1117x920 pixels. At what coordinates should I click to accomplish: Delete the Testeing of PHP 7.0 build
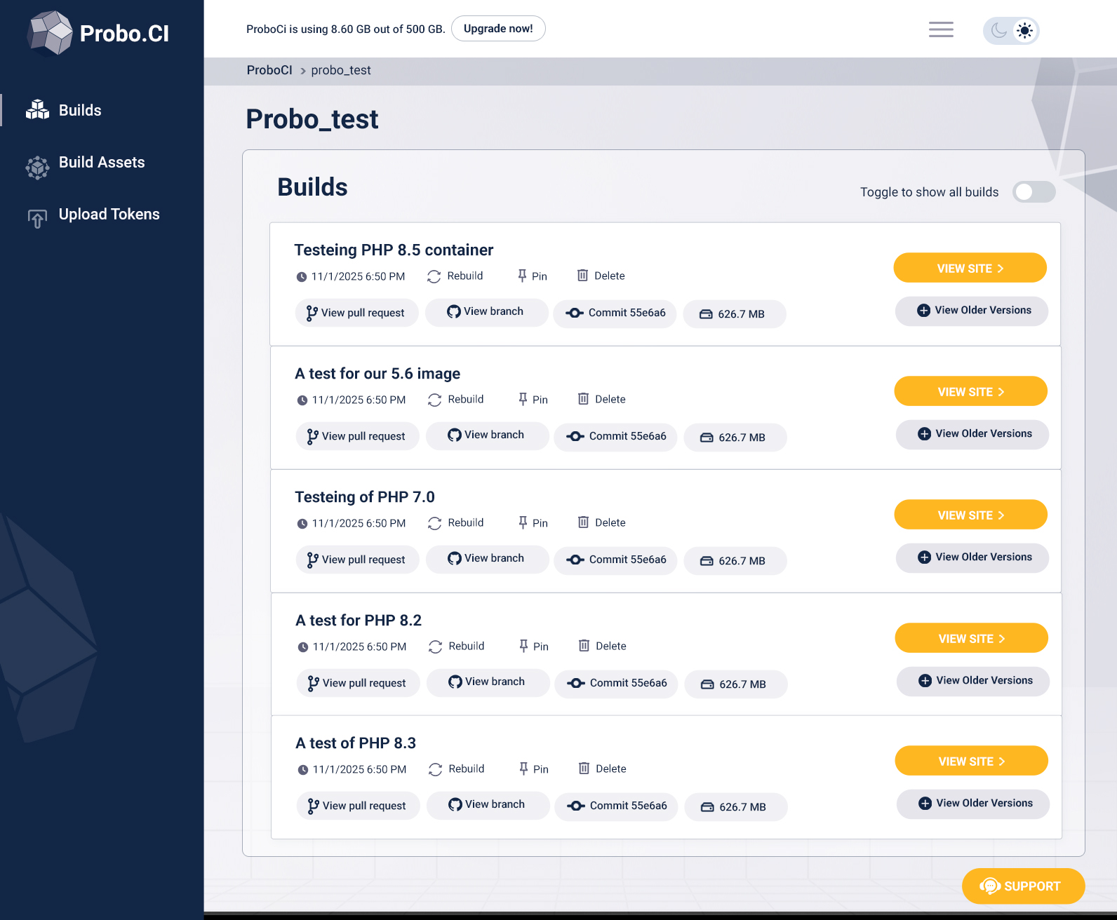pos(601,523)
